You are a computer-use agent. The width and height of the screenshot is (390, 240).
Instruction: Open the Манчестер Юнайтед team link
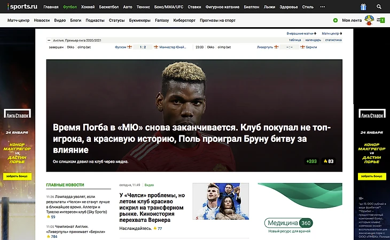click(173, 47)
